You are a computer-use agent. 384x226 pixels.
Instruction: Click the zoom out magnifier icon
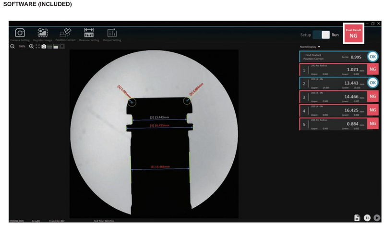click(12, 47)
